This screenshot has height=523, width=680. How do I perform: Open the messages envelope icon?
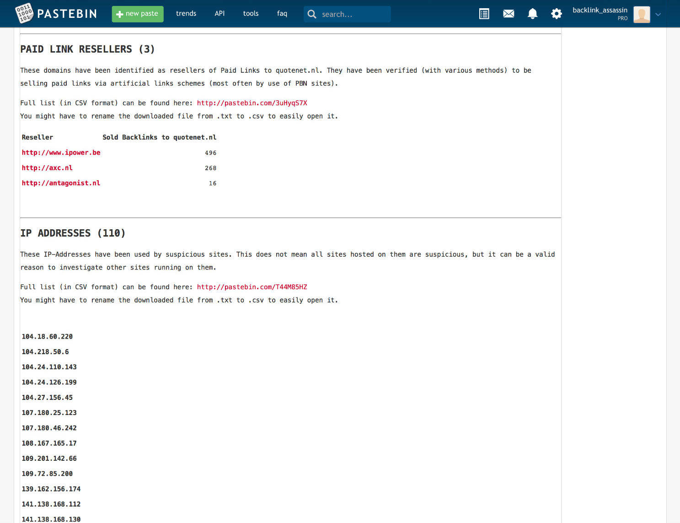[509, 14]
